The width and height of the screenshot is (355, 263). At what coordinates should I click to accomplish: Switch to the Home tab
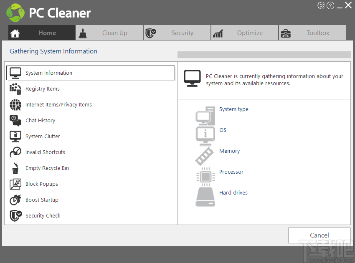click(42, 33)
